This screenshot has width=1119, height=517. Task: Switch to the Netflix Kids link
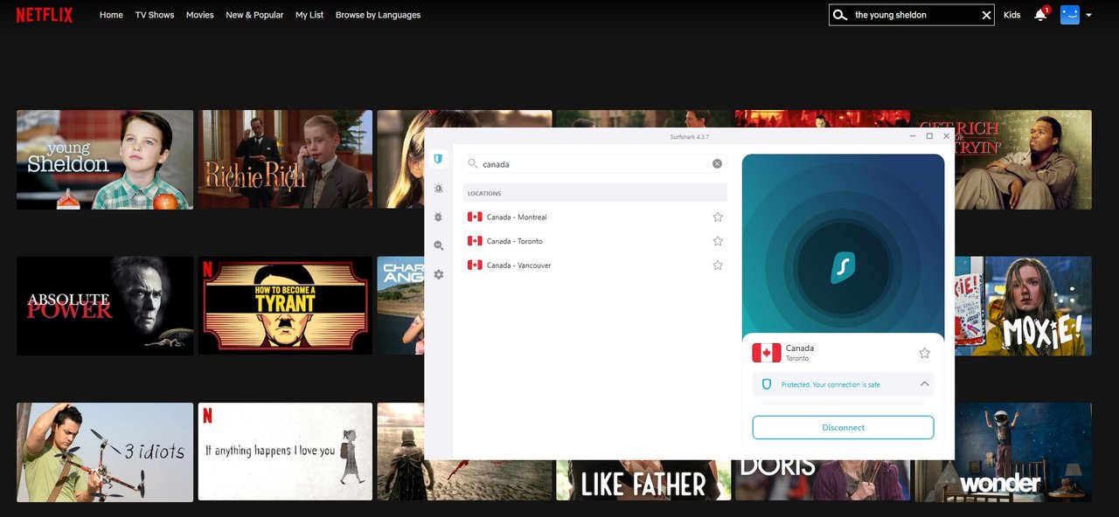tap(1011, 15)
